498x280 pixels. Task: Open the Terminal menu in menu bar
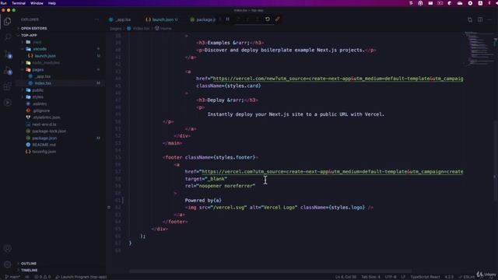19,3
